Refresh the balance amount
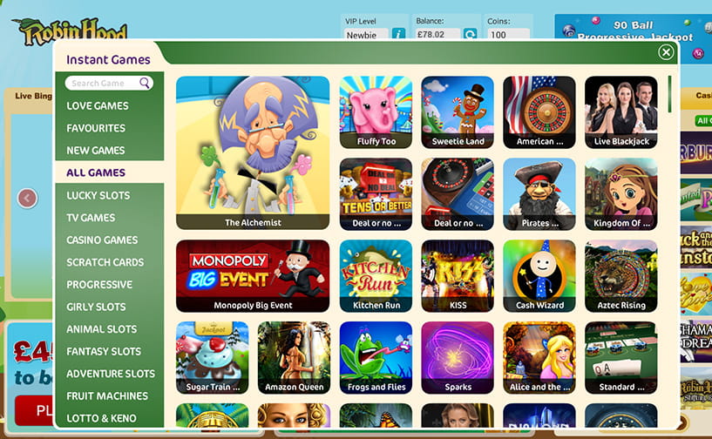Image resolution: width=712 pixels, height=439 pixels. pyautogui.click(x=470, y=34)
